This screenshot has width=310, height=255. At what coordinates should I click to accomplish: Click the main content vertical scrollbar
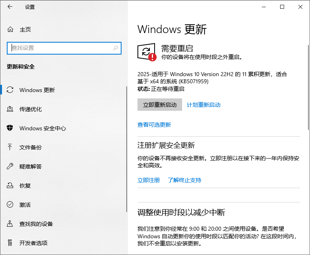point(308,87)
